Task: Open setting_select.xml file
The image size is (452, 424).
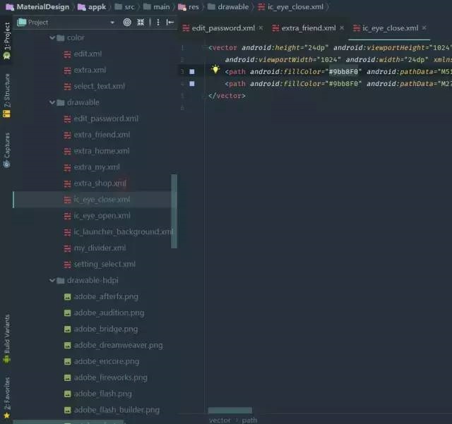Action: coord(105,264)
